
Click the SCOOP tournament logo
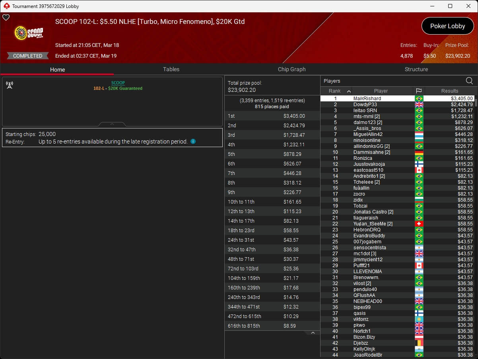point(29,33)
